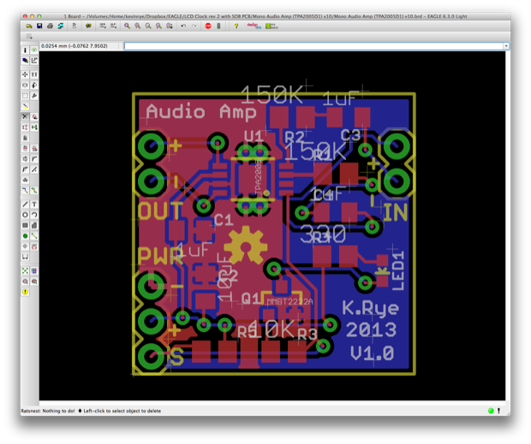The height and width of the screenshot is (444, 531).
Task: Run the Ratsnest tool
Action: pos(25,271)
